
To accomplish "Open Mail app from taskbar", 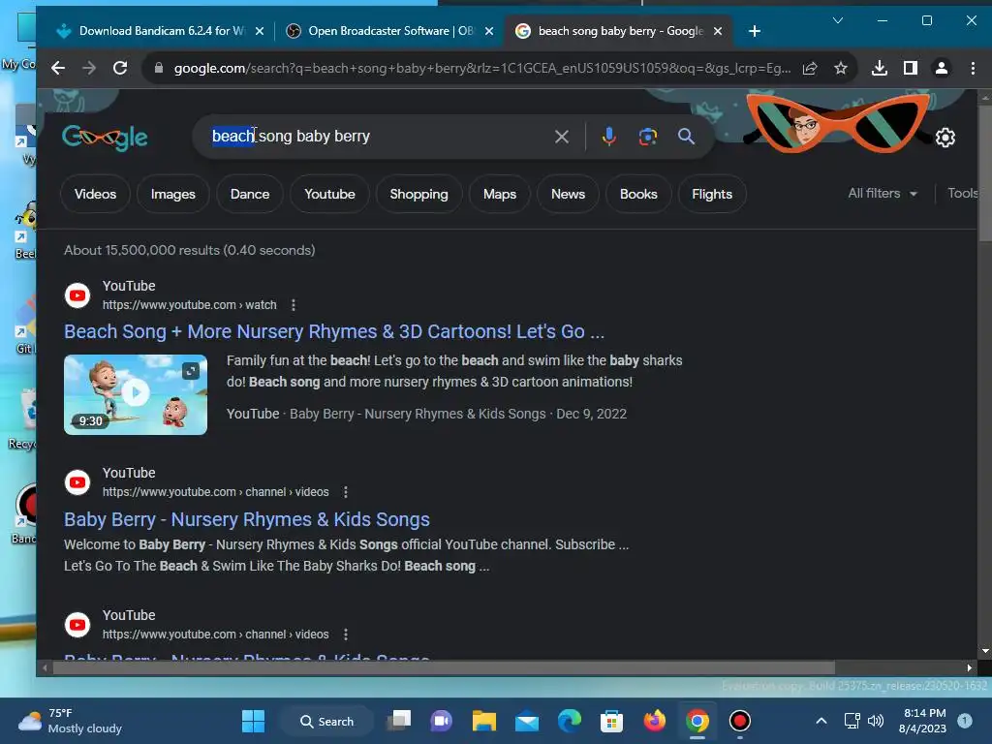I will click(526, 721).
